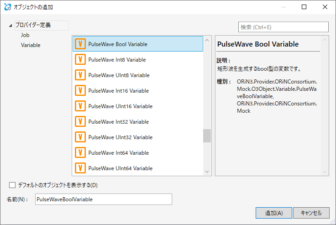Click the 矩形波を生成する description text
This screenshot has height=225, width=336.
259,69
